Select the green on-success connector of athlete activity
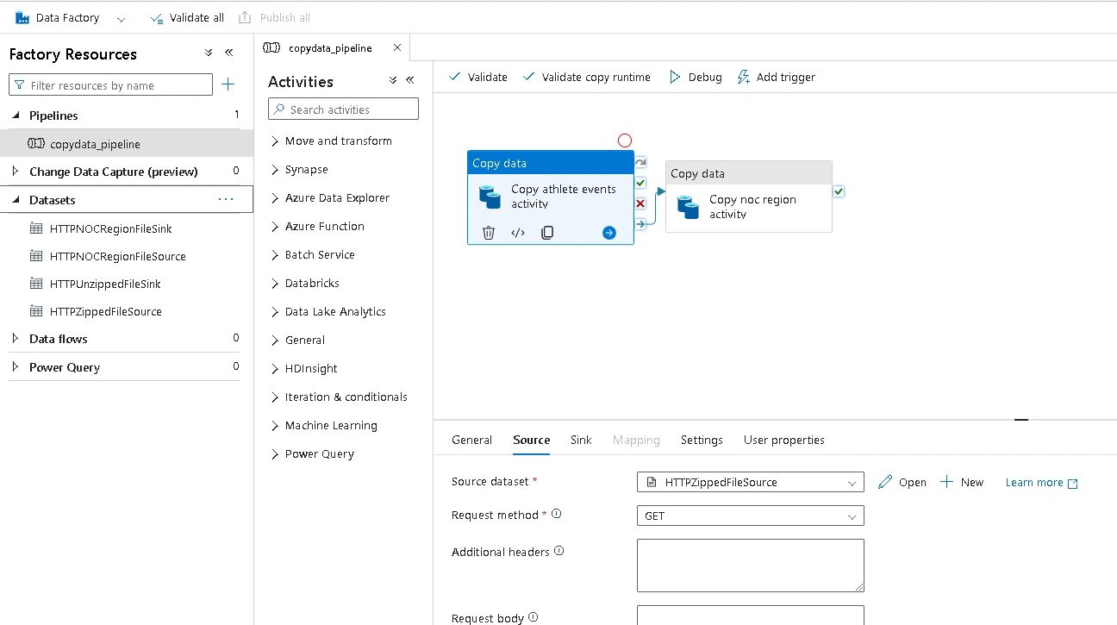Image resolution: width=1117 pixels, height=625 pixels. [640, 183]
